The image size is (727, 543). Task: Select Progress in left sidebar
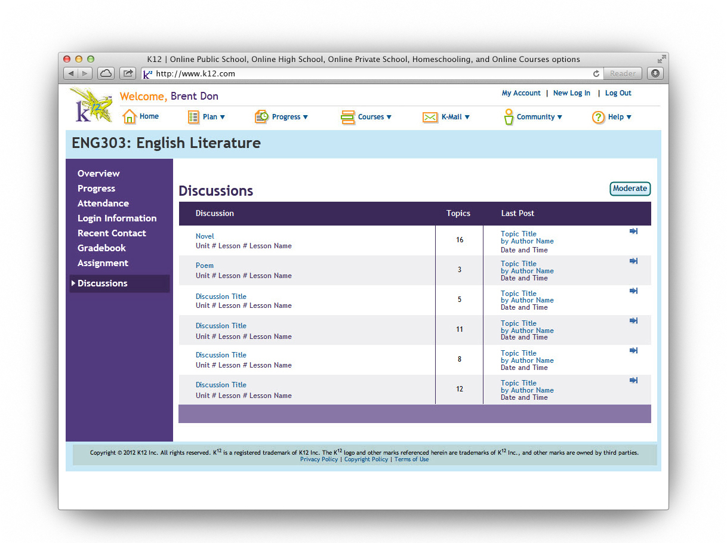pyautogui.click(x=96, y=189)
